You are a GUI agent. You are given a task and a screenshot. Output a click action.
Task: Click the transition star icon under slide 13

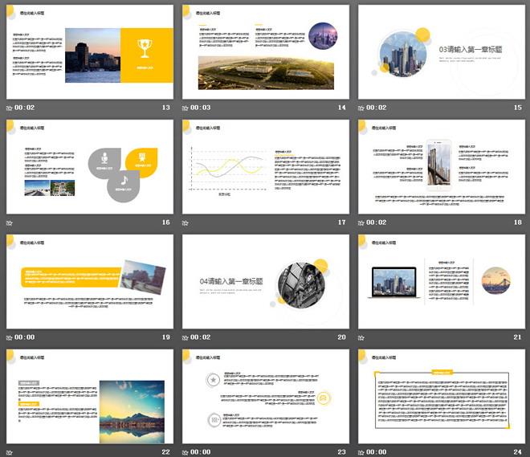pos(10,108)
